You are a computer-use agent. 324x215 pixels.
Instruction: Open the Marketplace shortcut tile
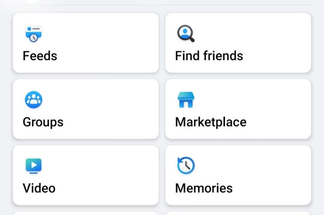click(x=238, y=109)
